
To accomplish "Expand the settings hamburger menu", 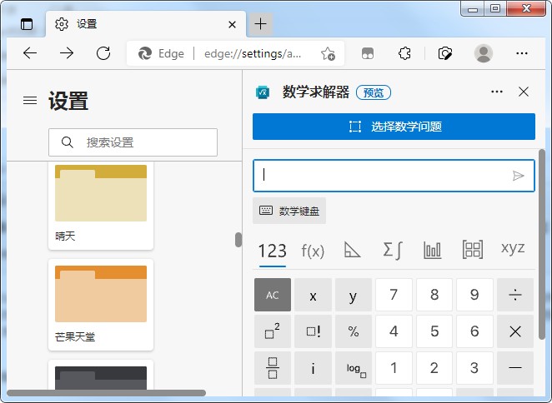I will pyautogui.click(x=30, y=101).
